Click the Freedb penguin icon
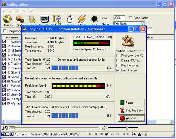 (70, 19)
